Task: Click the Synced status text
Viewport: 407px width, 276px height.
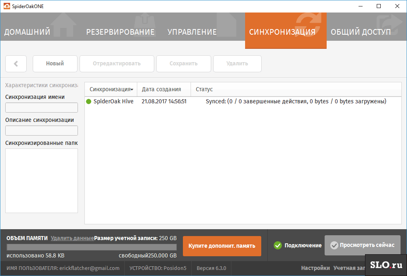Action: point(296,101)
